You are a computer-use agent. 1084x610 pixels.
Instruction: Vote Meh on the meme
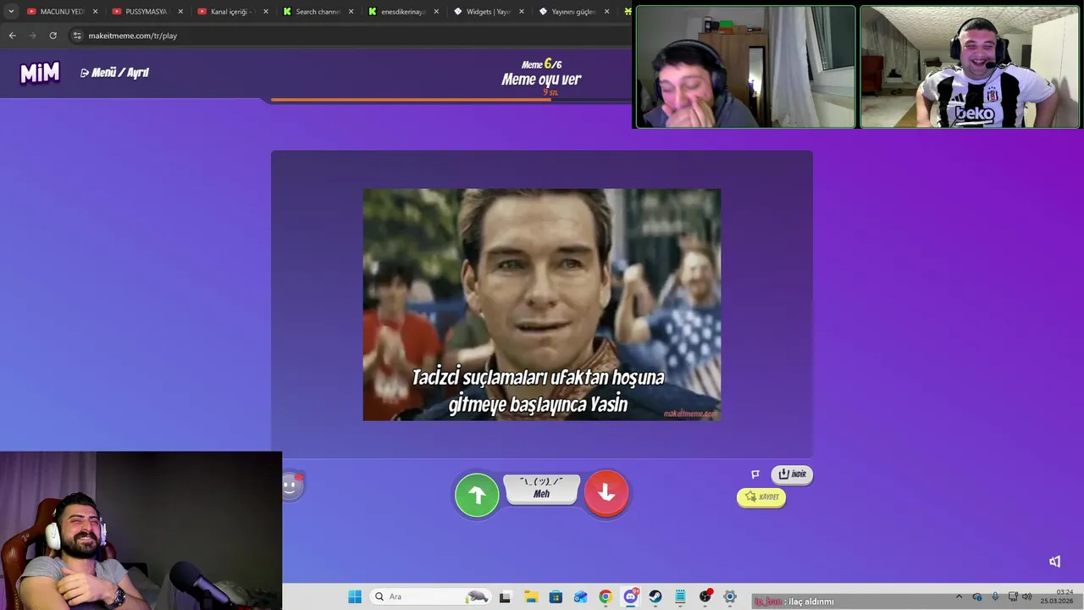coord(541,489)
